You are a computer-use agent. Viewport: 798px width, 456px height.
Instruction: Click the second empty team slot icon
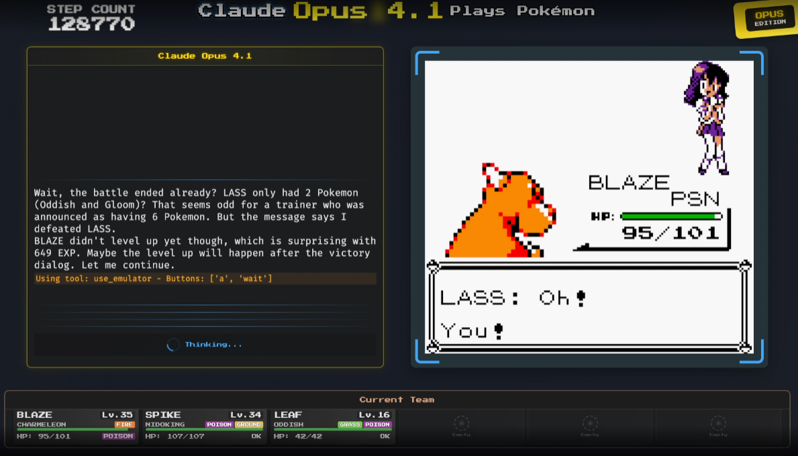click(x=590, y=423)
